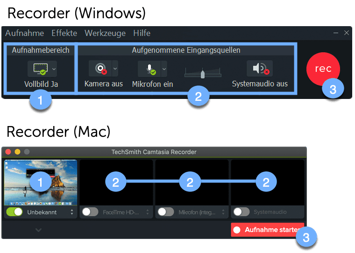Toggle off the Unbekannt screen capture switch
The height and width of the screenshot is (253, 355).
tap(14, 212)
